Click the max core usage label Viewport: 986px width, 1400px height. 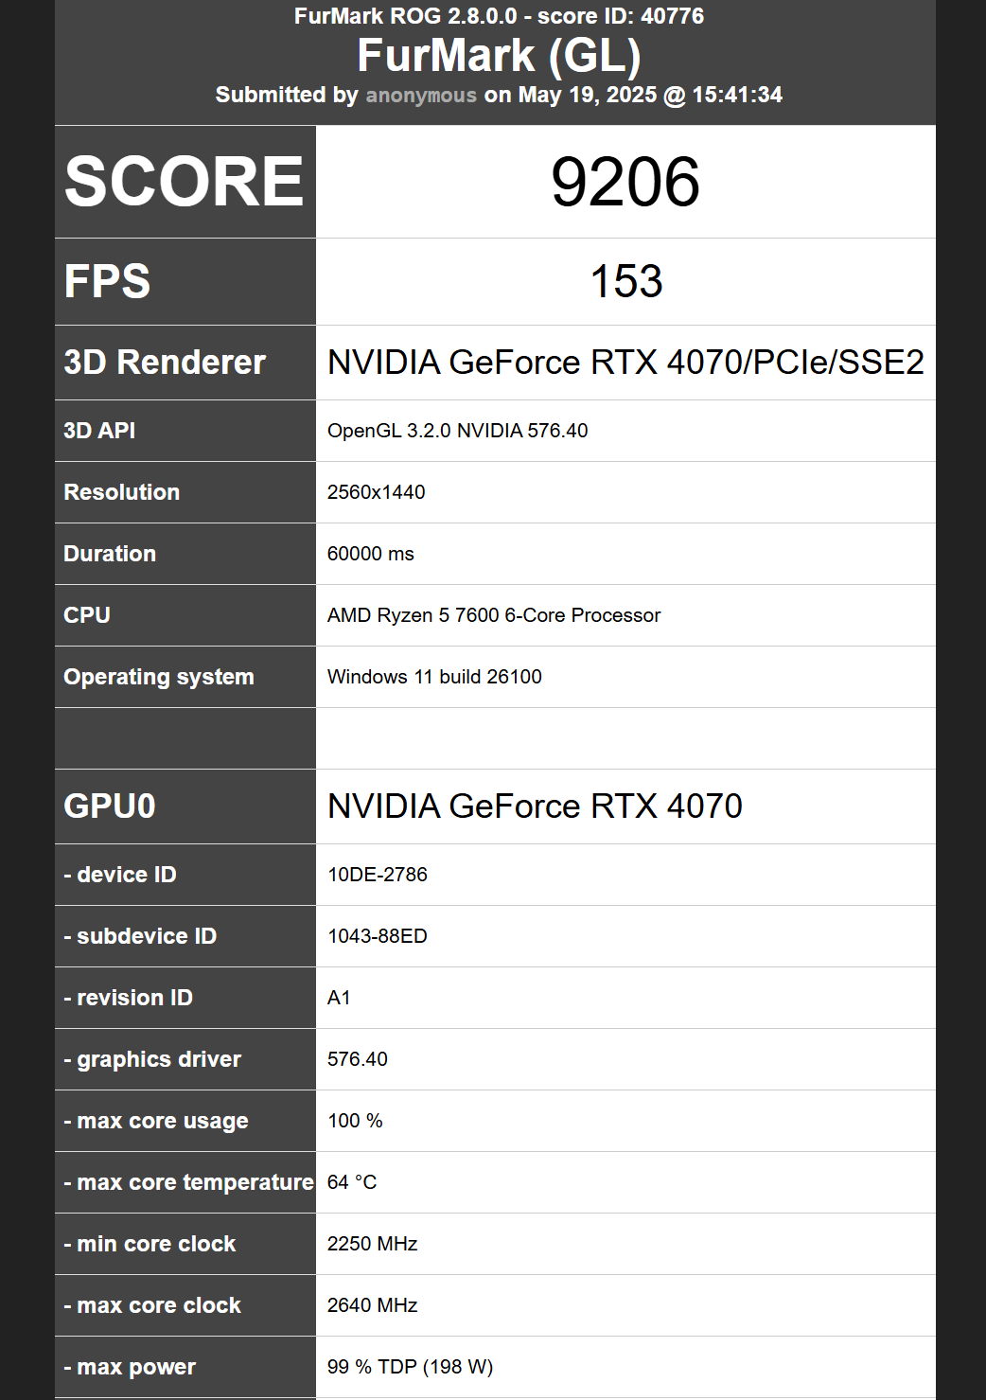(x=156, y=1121)
